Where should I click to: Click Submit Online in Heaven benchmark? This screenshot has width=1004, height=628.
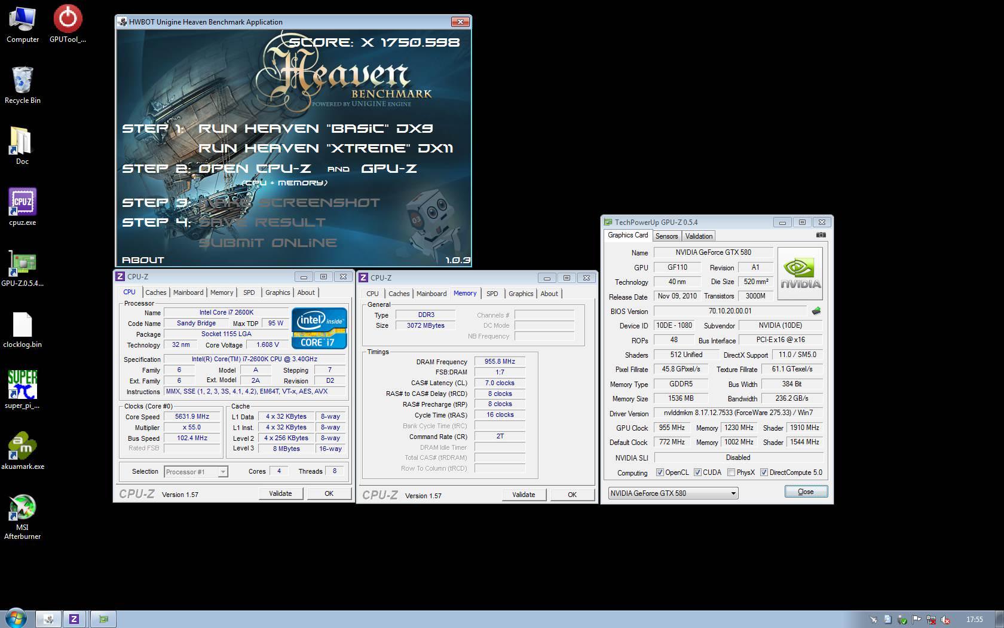tap(268, 243)
